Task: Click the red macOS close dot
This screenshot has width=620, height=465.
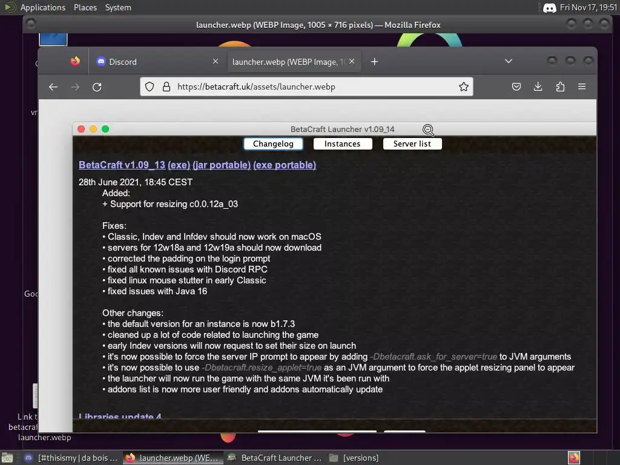Action: 81,130
